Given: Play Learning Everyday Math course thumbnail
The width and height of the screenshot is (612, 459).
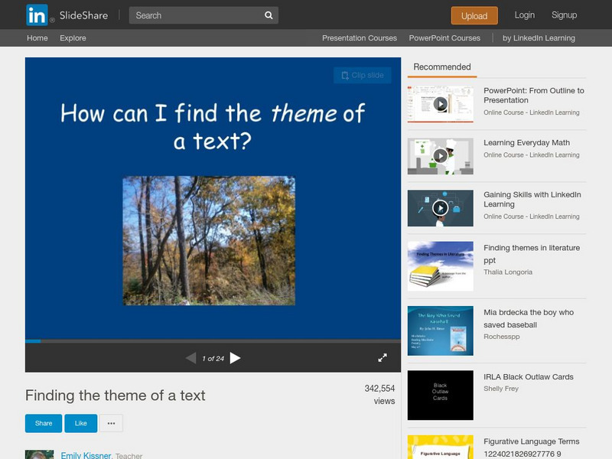Looking at the screenshot, I should [440, 156].
